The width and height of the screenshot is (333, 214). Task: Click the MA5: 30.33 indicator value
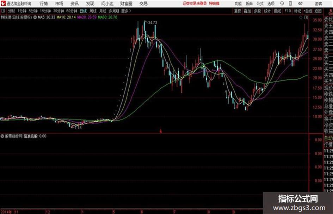46,17
